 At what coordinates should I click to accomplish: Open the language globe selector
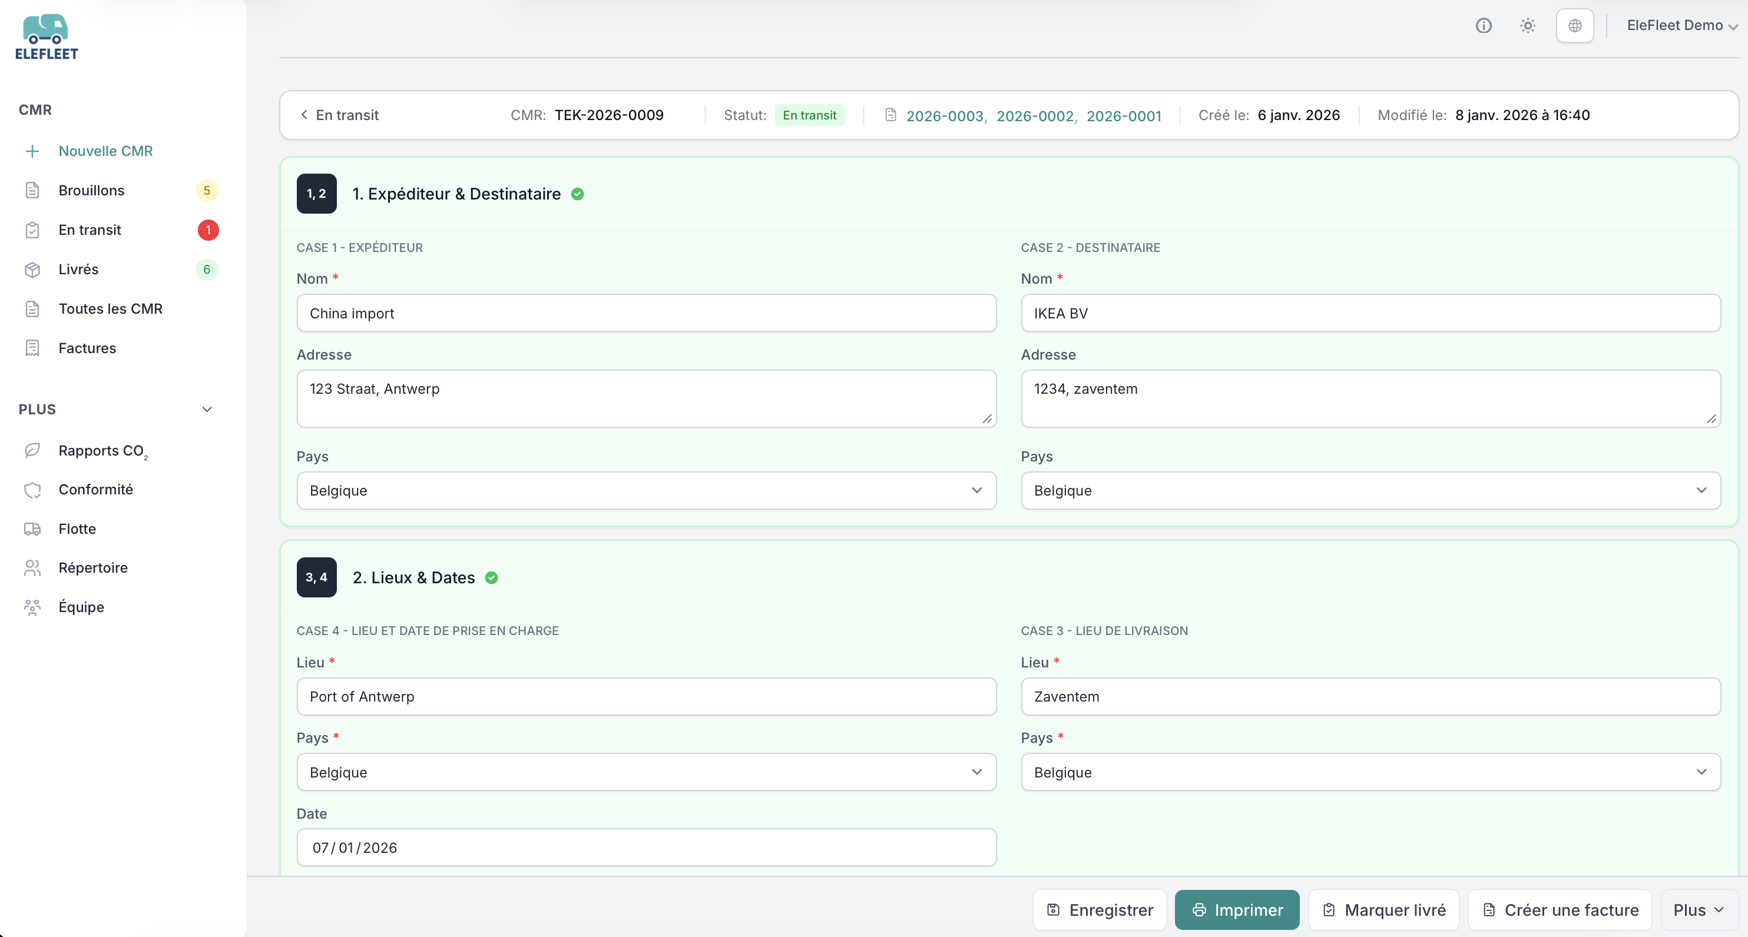coord(1574,26)
